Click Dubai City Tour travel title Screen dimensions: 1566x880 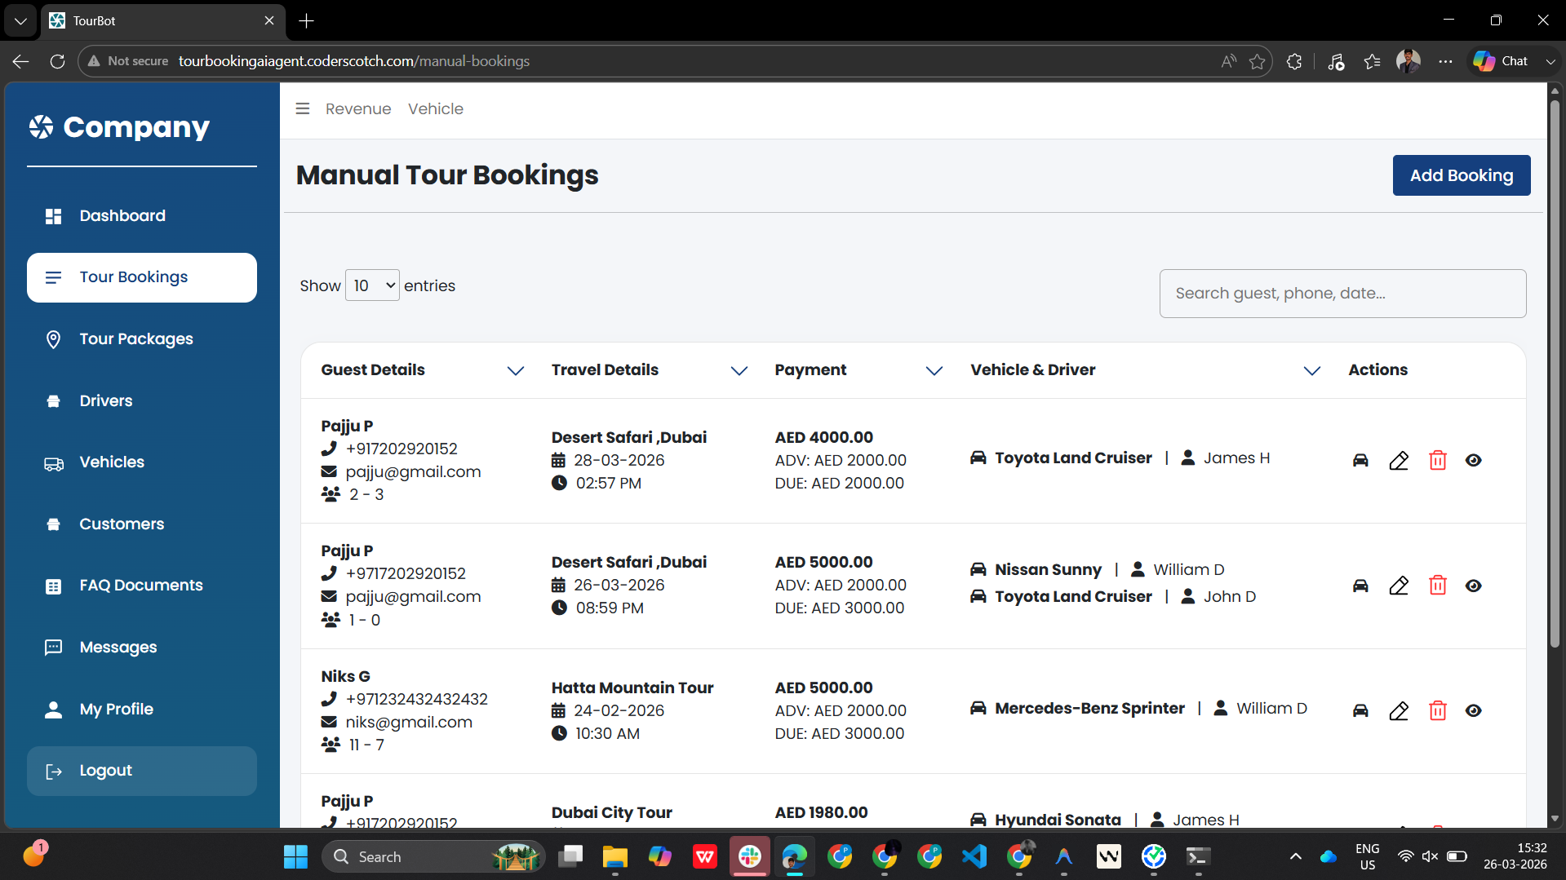pyautogui.click(x=612, y=812)
